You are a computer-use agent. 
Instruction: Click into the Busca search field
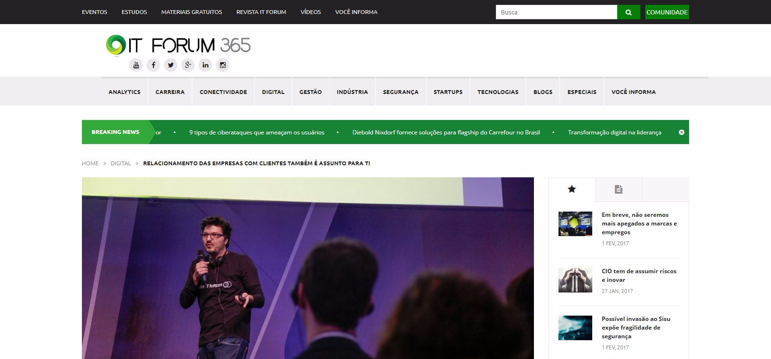tap(556, 12)
